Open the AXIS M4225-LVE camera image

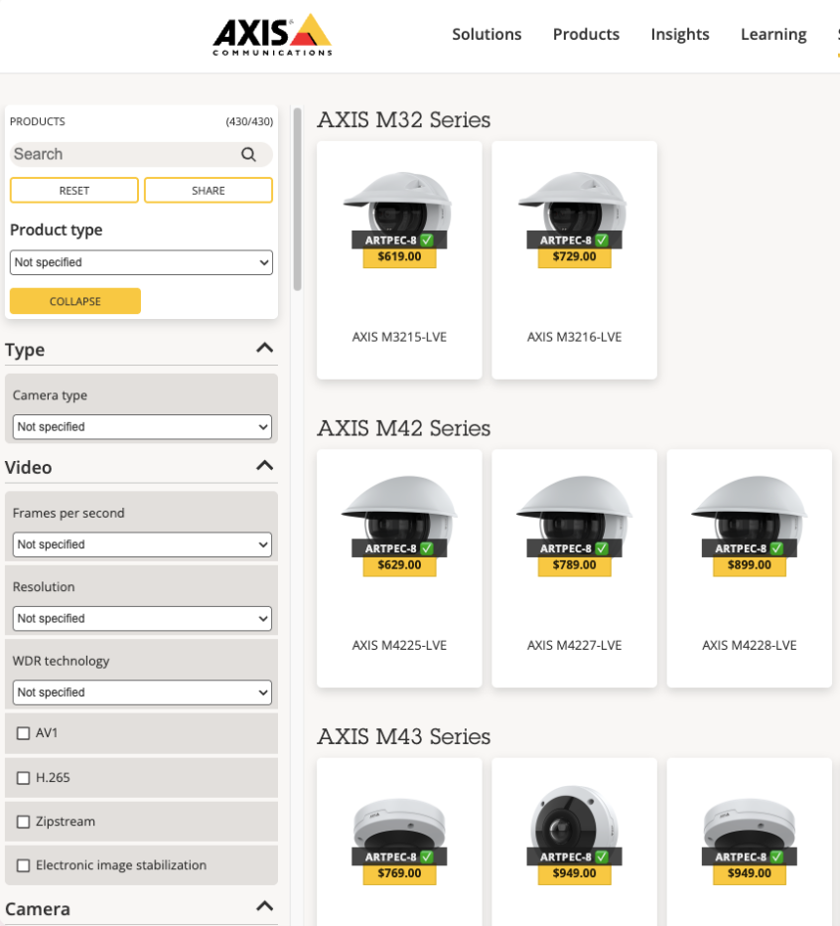399,508
